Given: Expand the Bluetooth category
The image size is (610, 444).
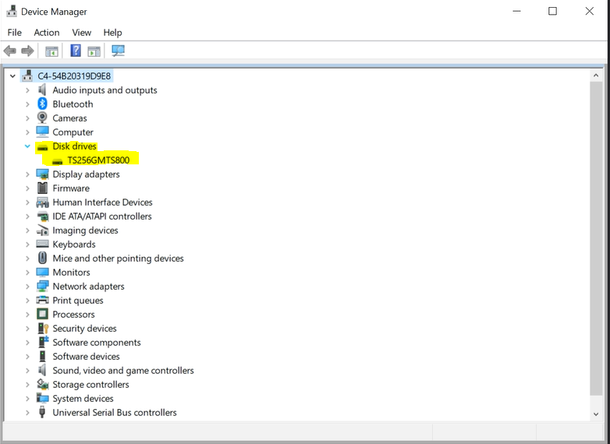Looking at the screenshot, I should point(27,104).
